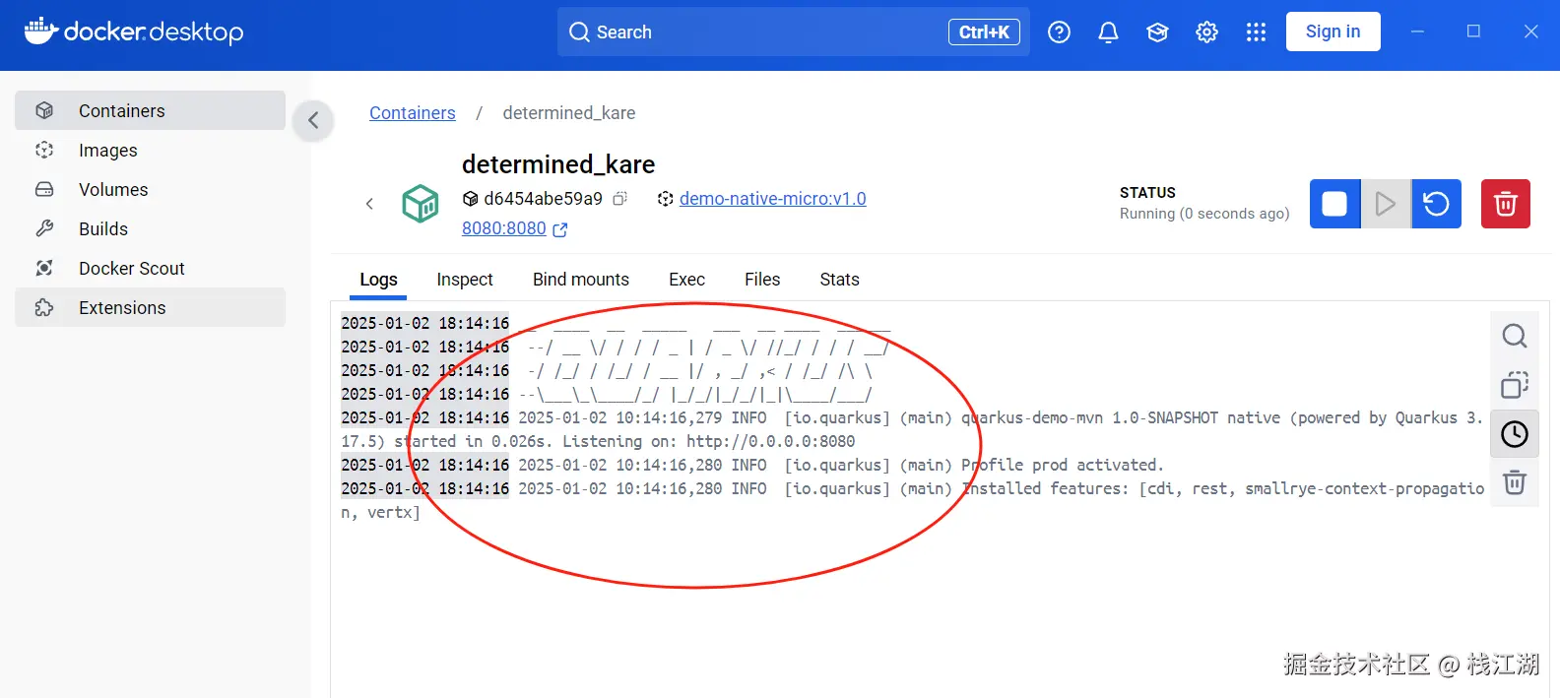Open the demo-native-micro:v1.0 image link
This screenshot has height=698, width=1560.
point(773,199)
